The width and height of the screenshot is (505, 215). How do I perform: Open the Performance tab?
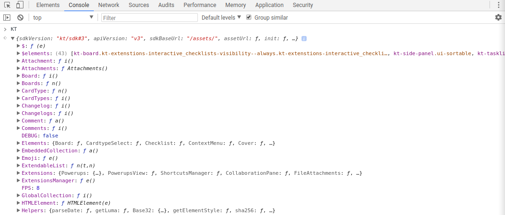tap(200, 5)
